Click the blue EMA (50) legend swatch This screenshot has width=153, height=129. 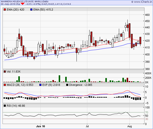point(31,10)
